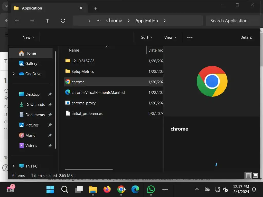Switch to large thumbnails view layout
The width and height of the screenshot is (263, 197).
(255, 175)
